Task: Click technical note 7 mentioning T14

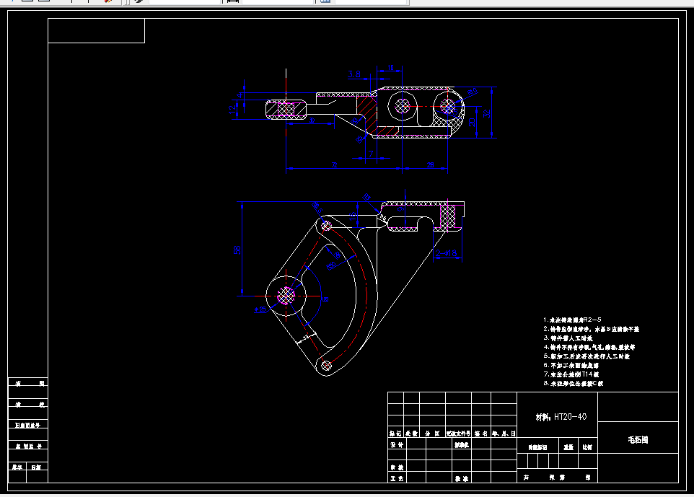Action: [571, 374]
